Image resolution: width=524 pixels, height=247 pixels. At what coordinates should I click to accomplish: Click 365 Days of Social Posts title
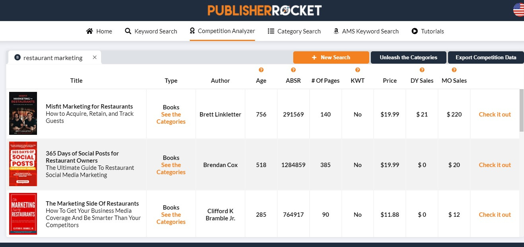tap(82, 157)
